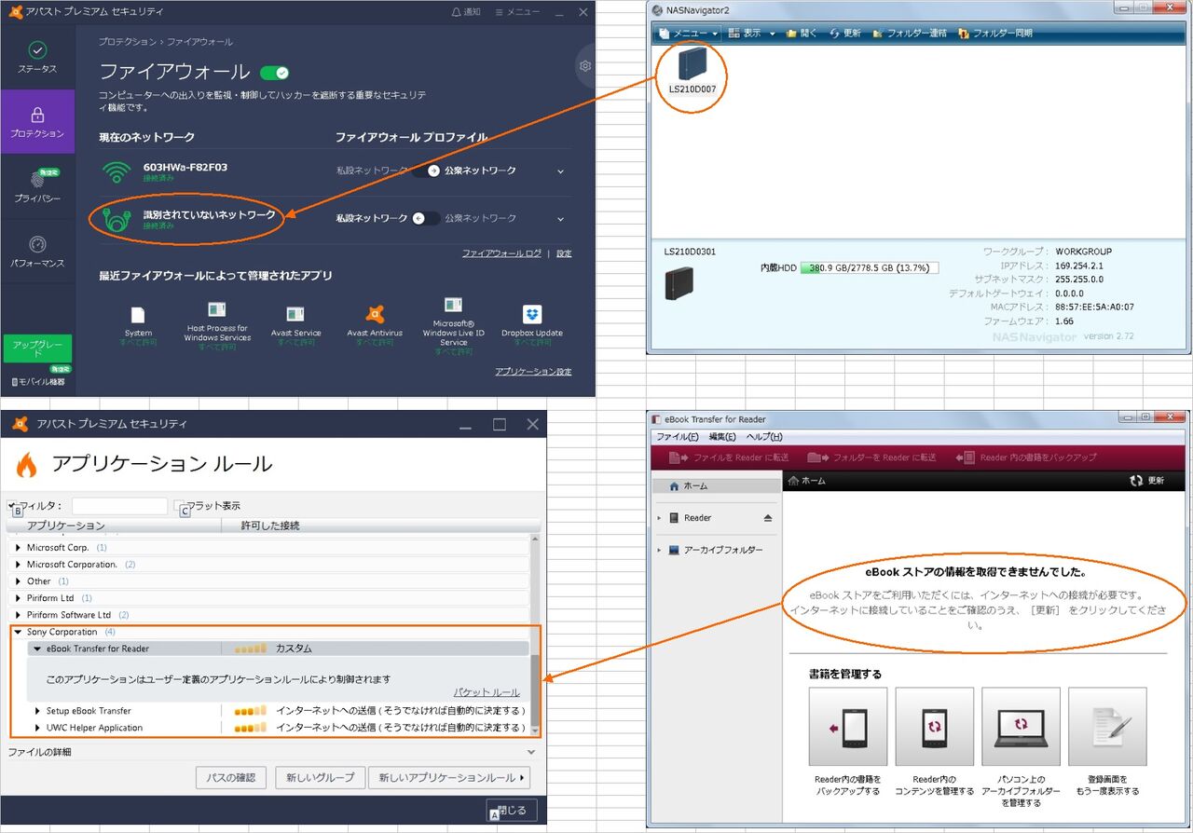Toggle the Firewall on/off switch
This screenshot has height=833, width=1193.
(275, 73)
